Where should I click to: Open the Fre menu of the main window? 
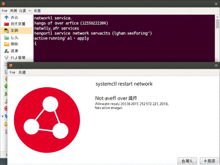pos(4,11)
